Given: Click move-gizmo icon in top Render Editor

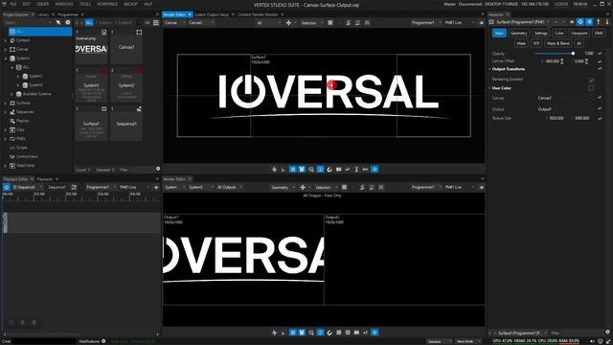Looking at the screenshot, I should (288, 23).
